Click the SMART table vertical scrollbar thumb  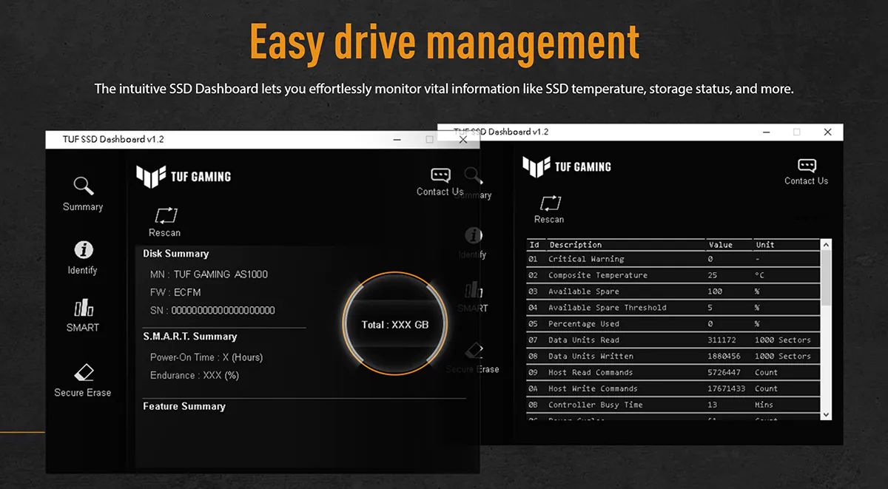click(826, 278)
